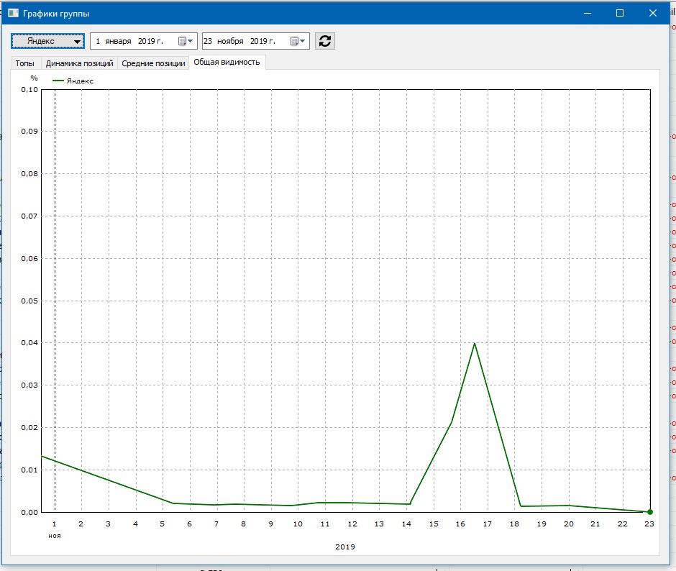Viewport: 676px width, 571px height.
Task: Select the Общая видимость tab
Action: pyautogui.click(x=227, y=63)
